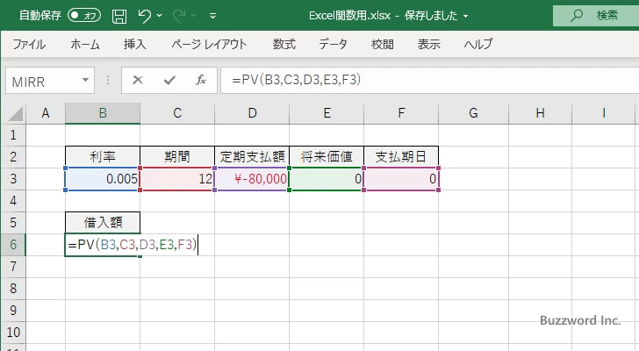Cancel formula entry with X icon
This screenshot has width=639, height=351.
pyautogui.click(x=138, y=80)
